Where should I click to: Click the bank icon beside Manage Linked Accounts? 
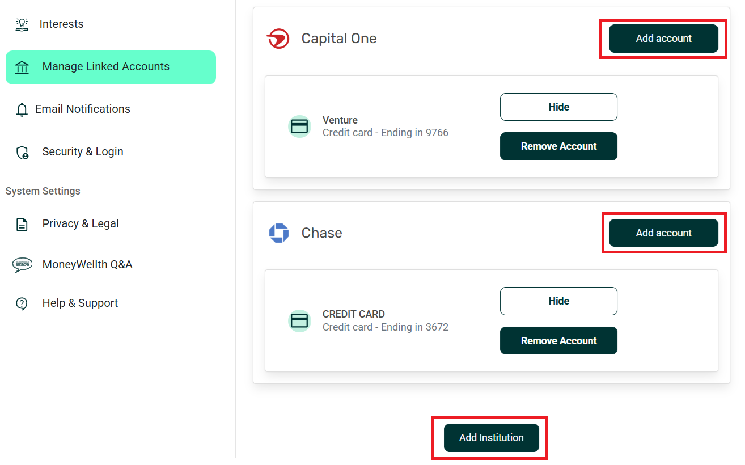[22, 67]
